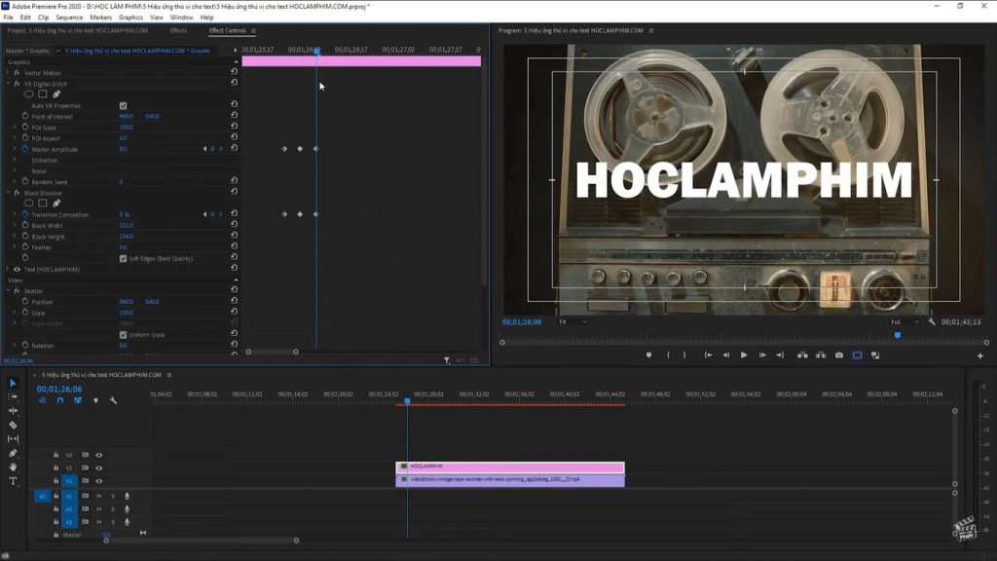Pick the Hand tool
997x561 pixels.
click(13, 467)
